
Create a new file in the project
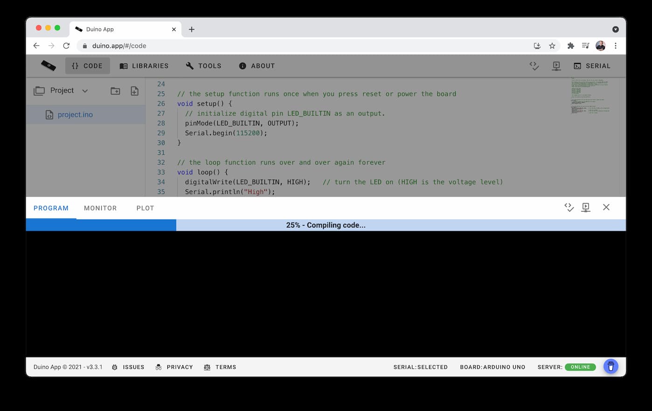(134, 91)
